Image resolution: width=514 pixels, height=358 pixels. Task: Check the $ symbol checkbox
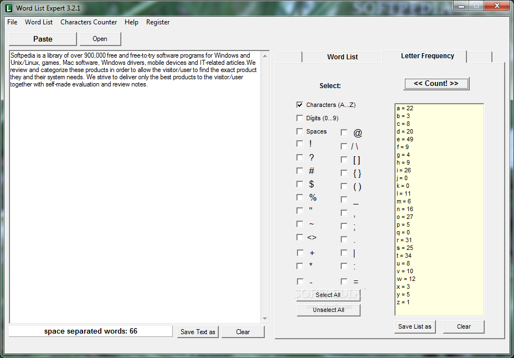(x=300, y=184)
